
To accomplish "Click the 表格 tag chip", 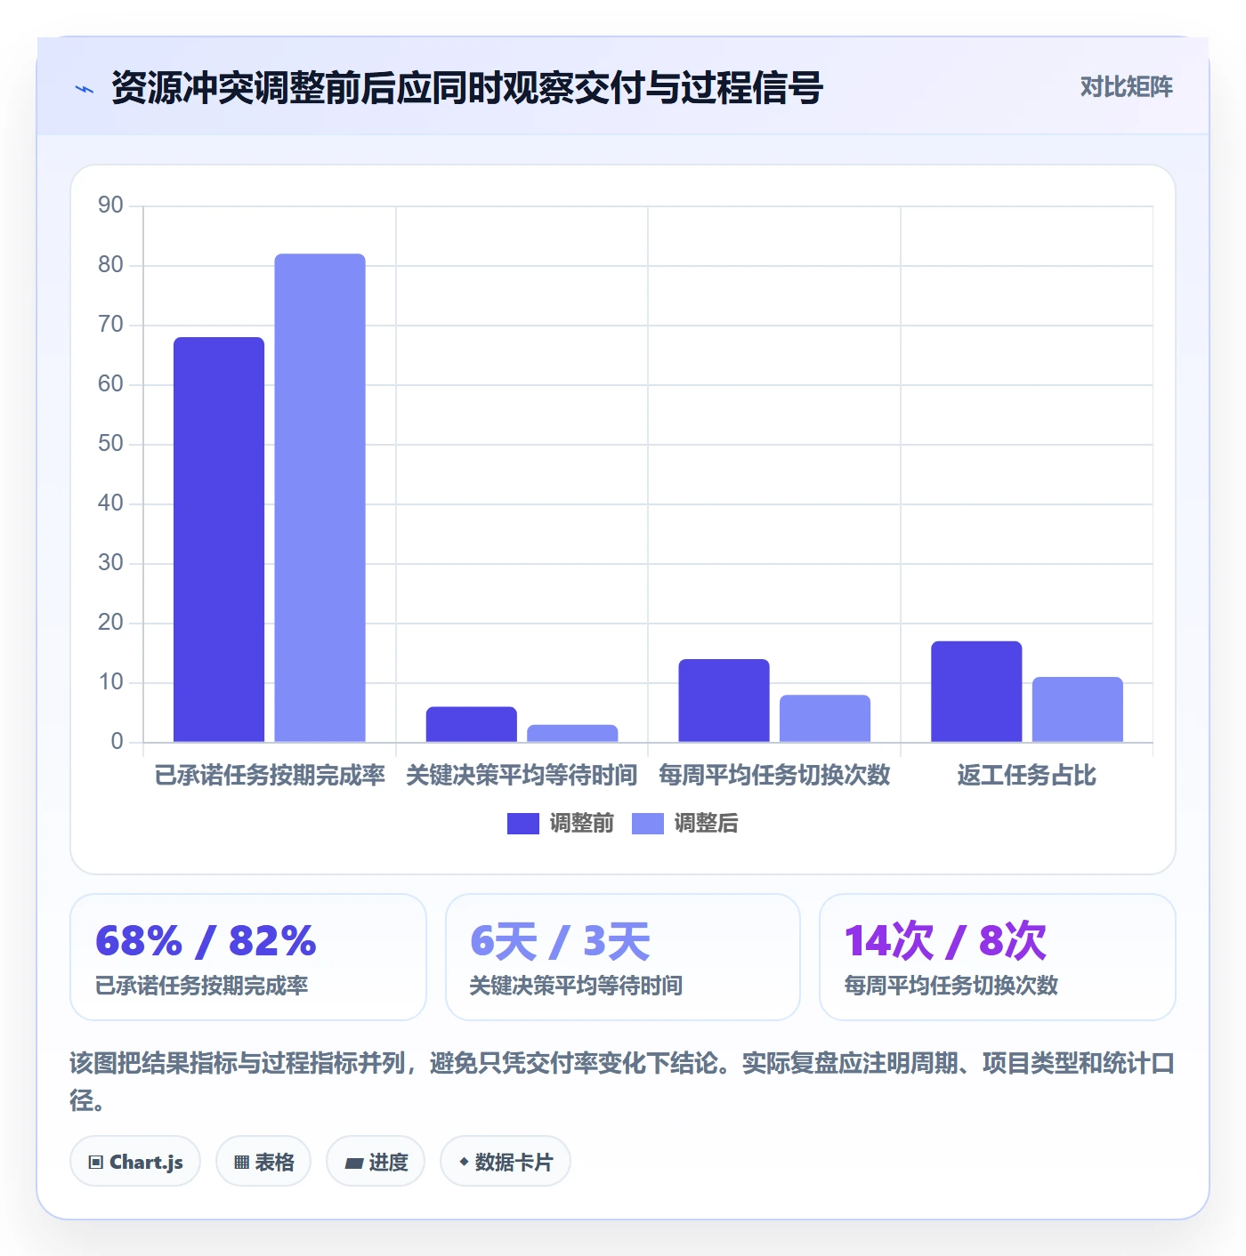I will [x=263, y=1162].
